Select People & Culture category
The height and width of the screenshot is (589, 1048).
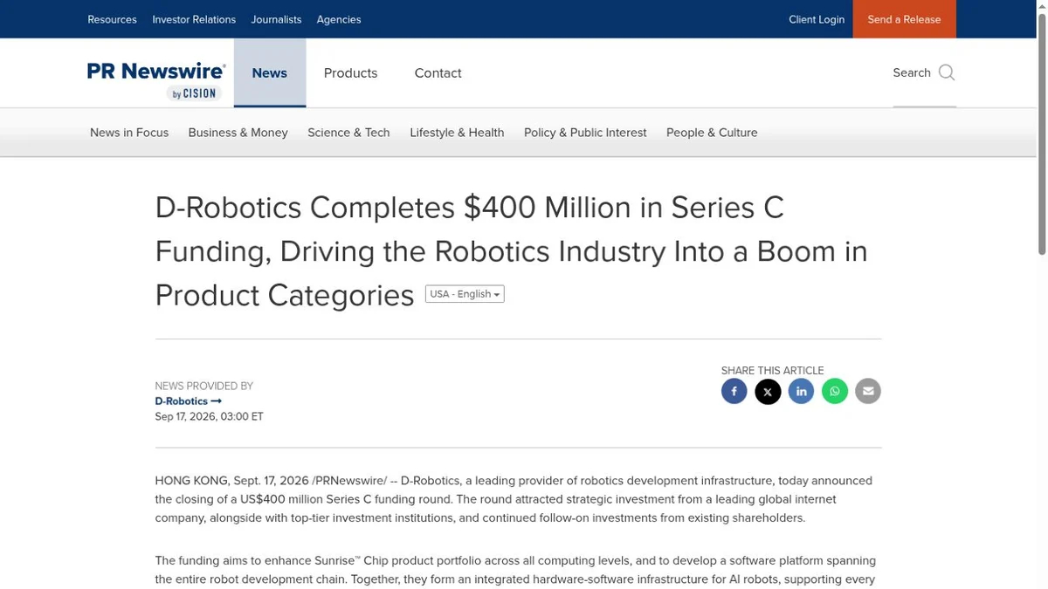coord(712,133)
